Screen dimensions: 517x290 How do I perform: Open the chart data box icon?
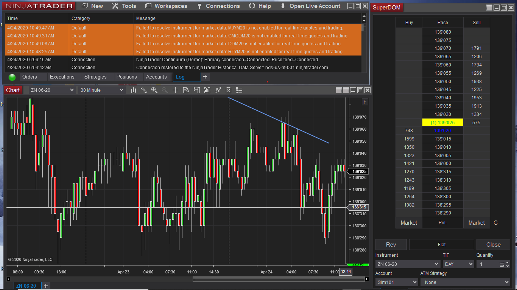coord(186,90)
